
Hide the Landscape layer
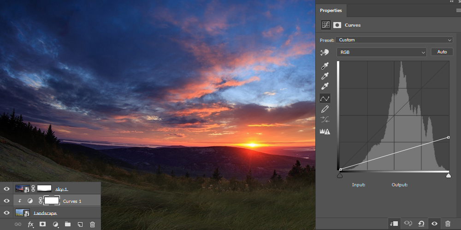coord(6,213)
